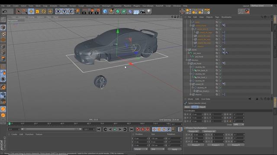277x155 pixels.
Task: Open the World coordinate dropdown
Action: point(141,149)
